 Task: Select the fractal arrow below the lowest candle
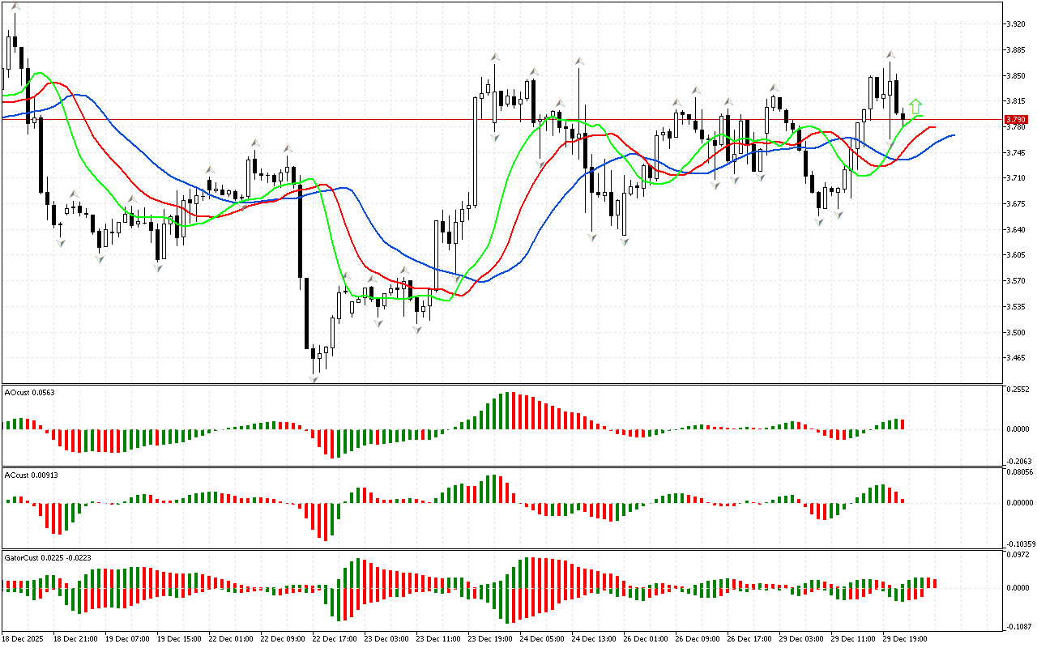314,378
